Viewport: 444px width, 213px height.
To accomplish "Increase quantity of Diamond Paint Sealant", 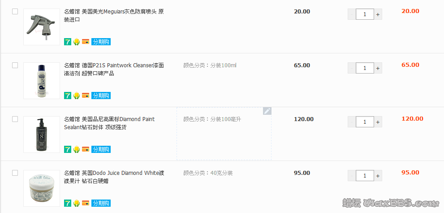I will tap(378, 122).
